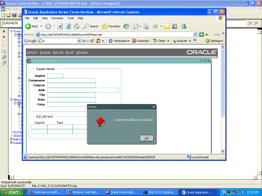
Task: Click the Forward arrow icon in Internet Explorer
Action: (48, 26)
